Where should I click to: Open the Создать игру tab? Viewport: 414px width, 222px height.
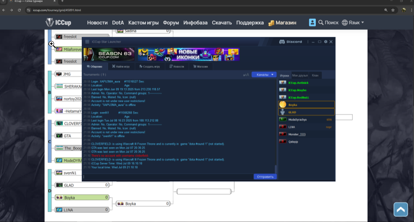pos(150,66)
